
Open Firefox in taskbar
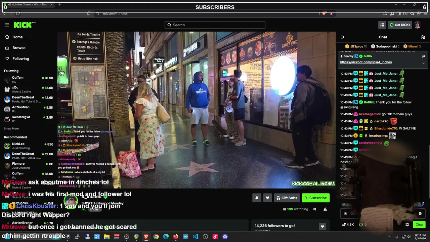(x=176, y=237)
